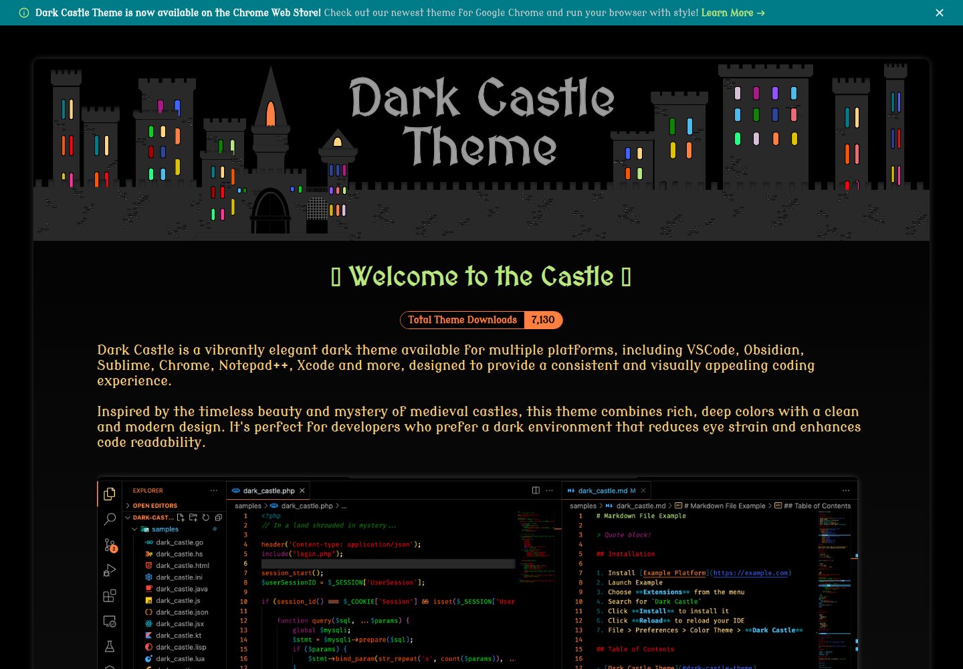
Task: Click the New File icon in explorer
Action: (x=181, y=517)
